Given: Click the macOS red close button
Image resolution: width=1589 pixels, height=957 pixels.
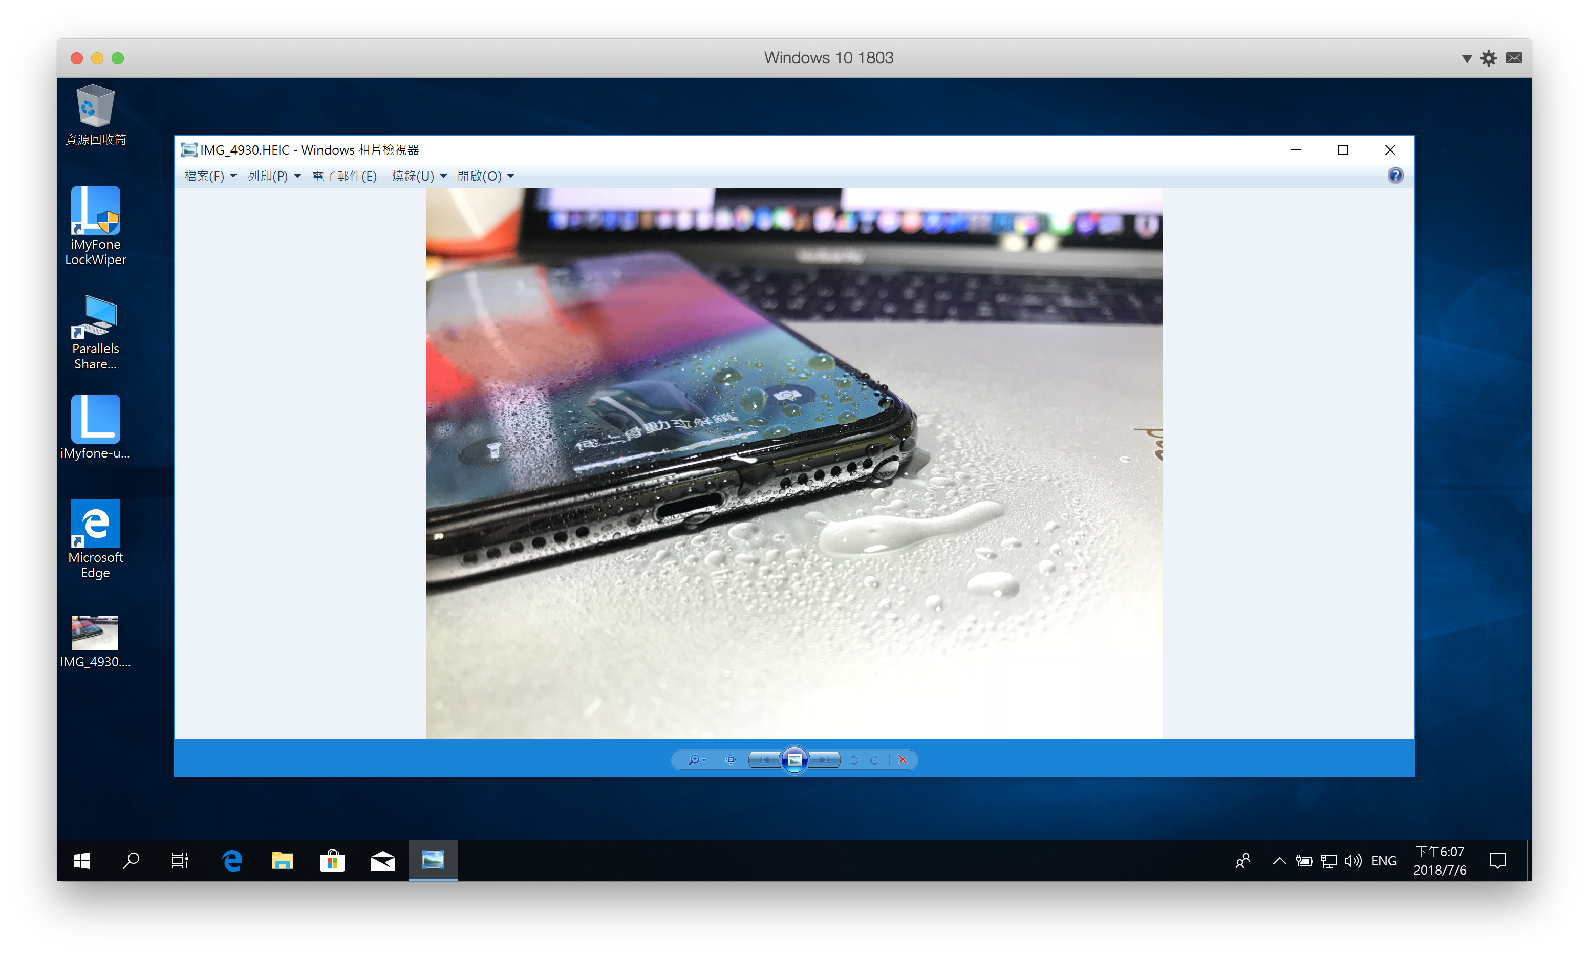Looking at the screenshot, I should point(77,58).
